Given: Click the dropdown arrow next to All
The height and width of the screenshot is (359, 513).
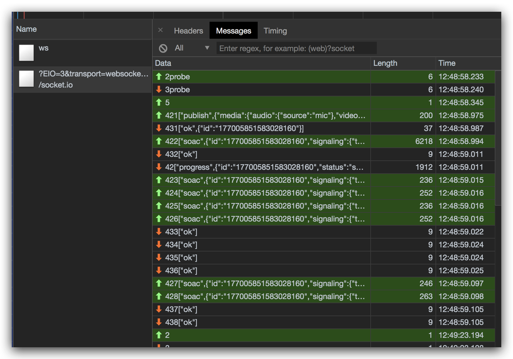Looking at the screenshot, I should [x=207, y=48].
